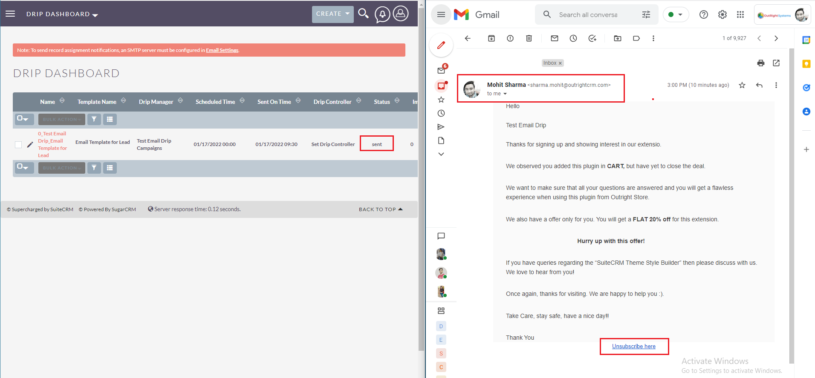Show Gmail search options sliders
The height and width of the screenshot is (378, 815).
click(x=646, y=14)
